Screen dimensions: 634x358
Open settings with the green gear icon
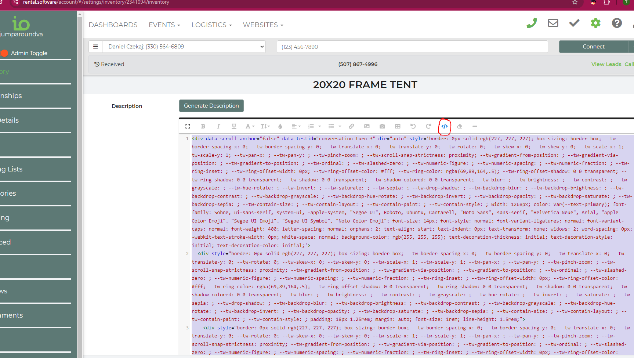tap(595, 23)
